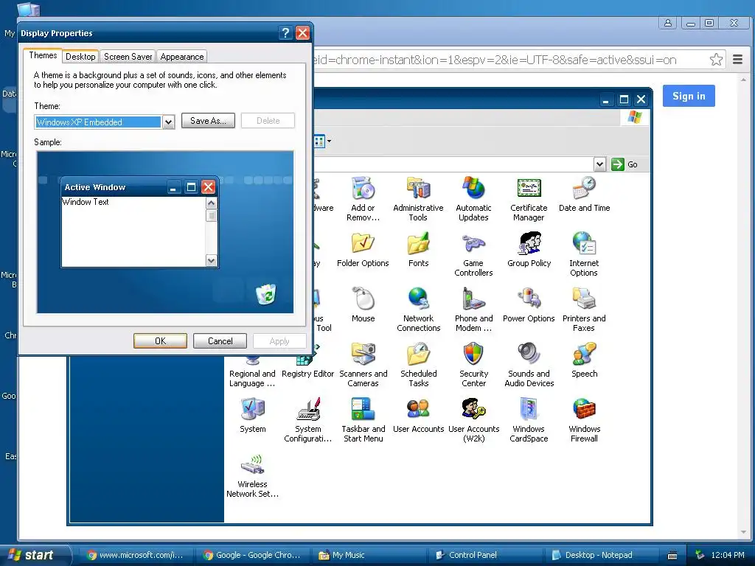Screen dimensions: 755x566
Task: Switch to the Desktop tab
Action: coord(80,57)
